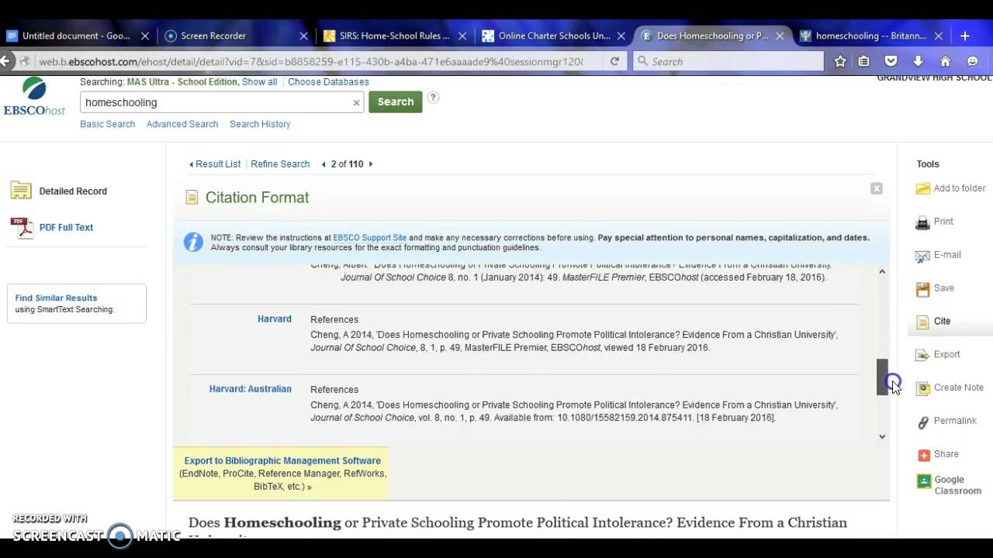Open EBSCO Support Site link

click(370, 238)
